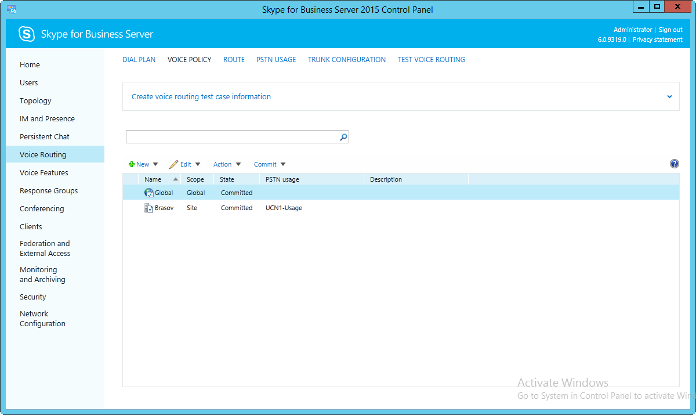Select Voice Routing in the sidebar
The width and height of the screenshot is (696, 415).
pos(55,155)
